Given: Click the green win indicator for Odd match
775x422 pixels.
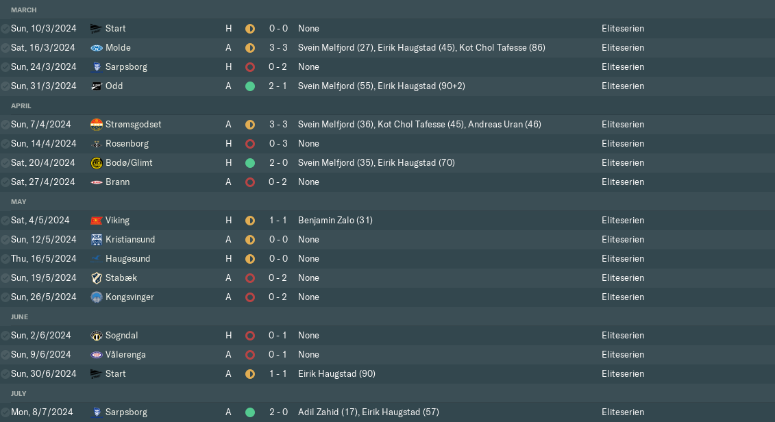Looking at the screenshot, I should point(250,86).
